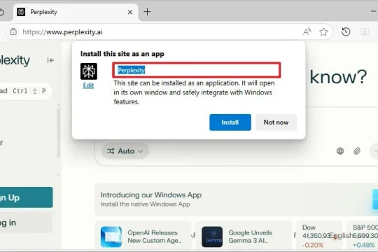378x252 pixels.
Task: Expand the Auto model dropdown
Action: (x=125, y=151)
